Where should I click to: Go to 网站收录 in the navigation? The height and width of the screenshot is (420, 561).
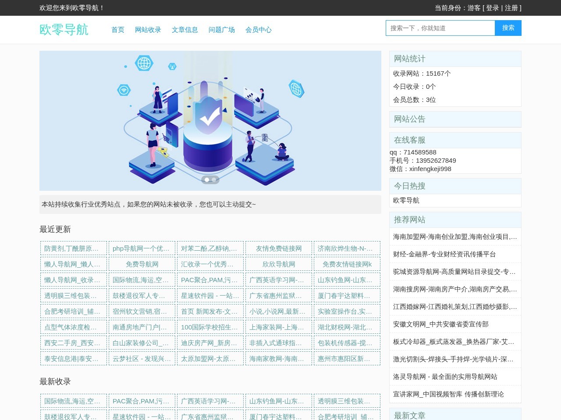tap(148, 30)
